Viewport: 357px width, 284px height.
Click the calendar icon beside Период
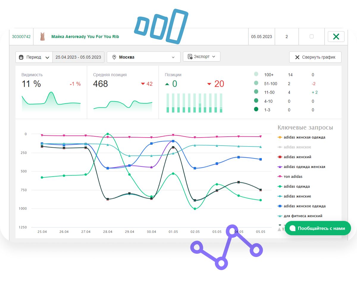[21, 57]
